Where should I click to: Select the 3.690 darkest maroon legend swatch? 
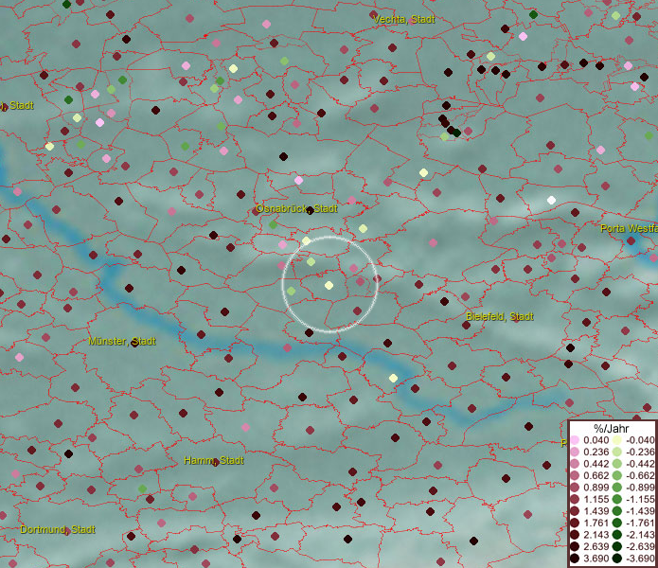(x=575, y=559)
